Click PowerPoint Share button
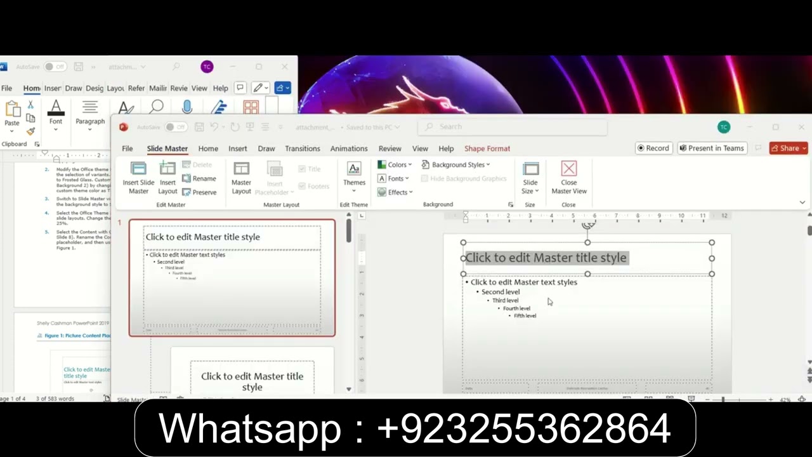The height and width of the screenshot is (457, 812). [789, 148]
